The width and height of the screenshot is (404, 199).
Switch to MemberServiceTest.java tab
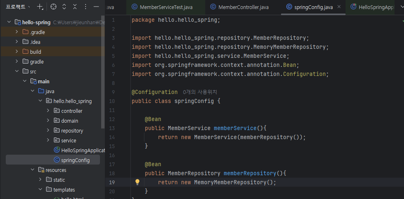166,7
